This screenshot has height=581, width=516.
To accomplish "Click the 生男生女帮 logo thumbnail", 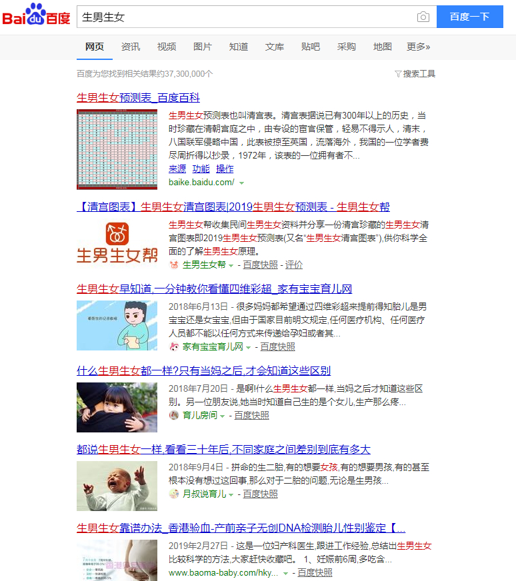I will click(x=117, y=243).
